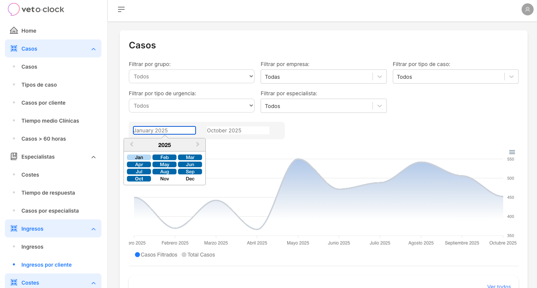Click the user profile avatar icon
This screenshot has height=288, width=537.
(528, 9)
